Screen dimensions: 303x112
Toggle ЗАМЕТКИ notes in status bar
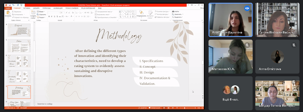(142, 108)
